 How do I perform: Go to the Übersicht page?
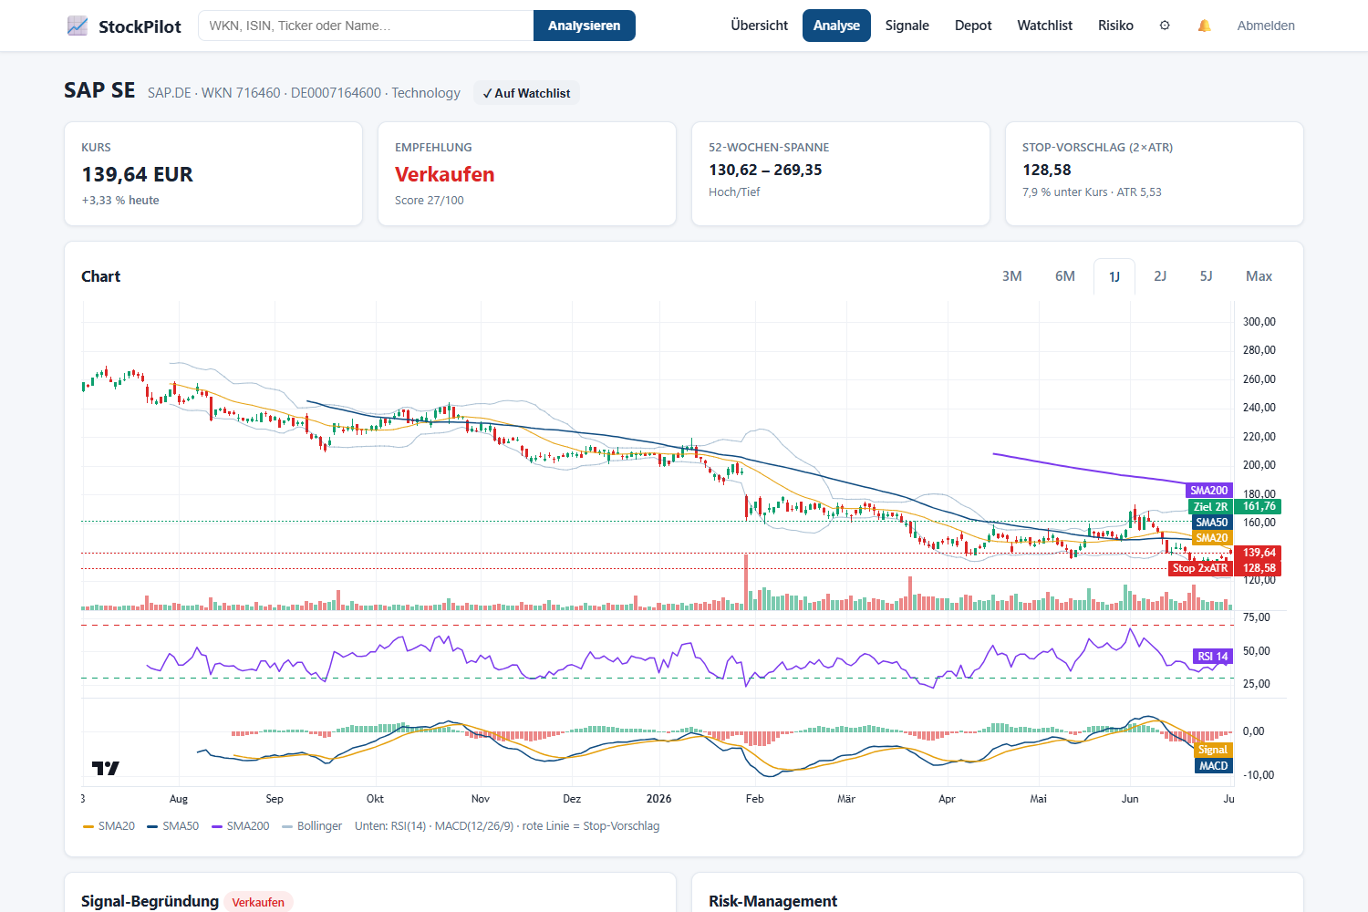tap(760, 26)
